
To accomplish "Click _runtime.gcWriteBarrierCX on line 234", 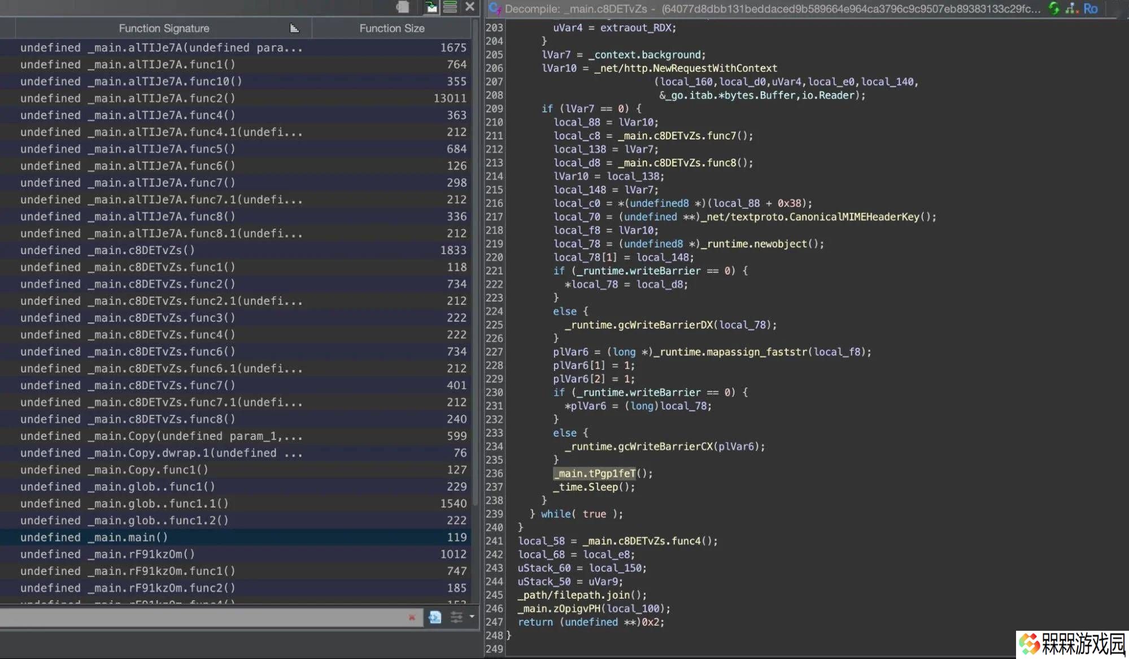I will pyautogui.click(x=639, y=446).
